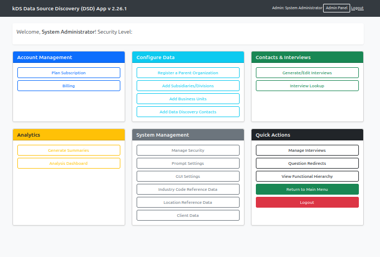Open Add Subsidiaries/Divisions
This screenshot has width=380, height=257.
(x=188, y=86)
